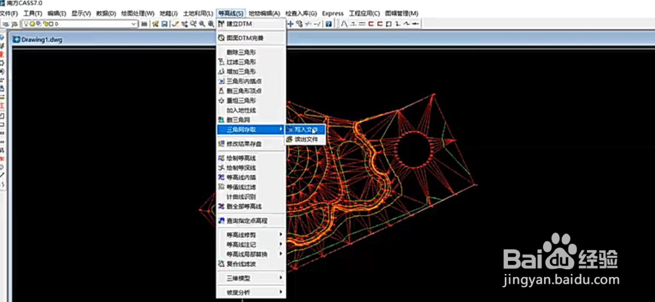Screen dimensions: 655x302
Task: Open the 土地利用(L) menu
Action: tap(198, 13)
